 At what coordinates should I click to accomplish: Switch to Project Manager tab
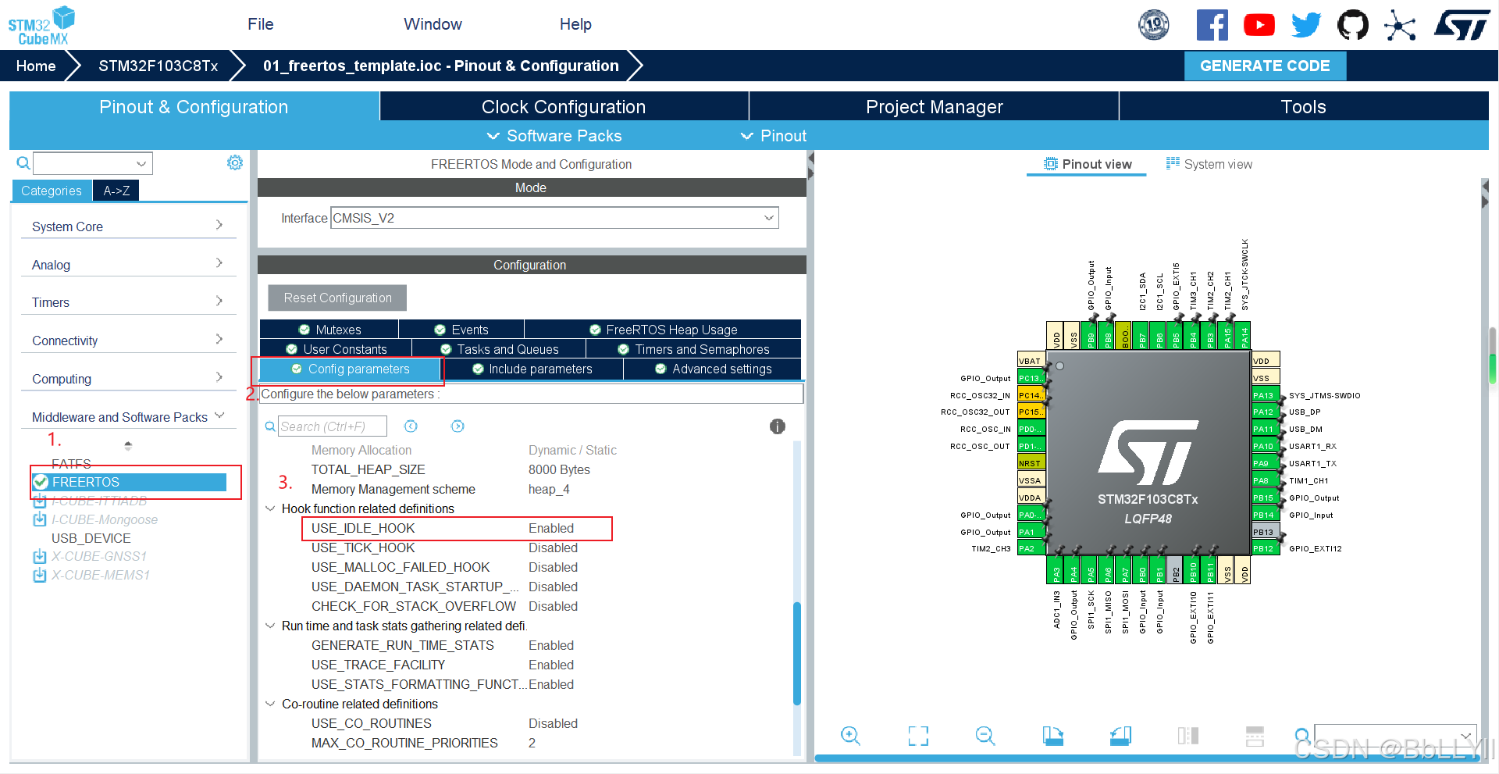point(934,107)
